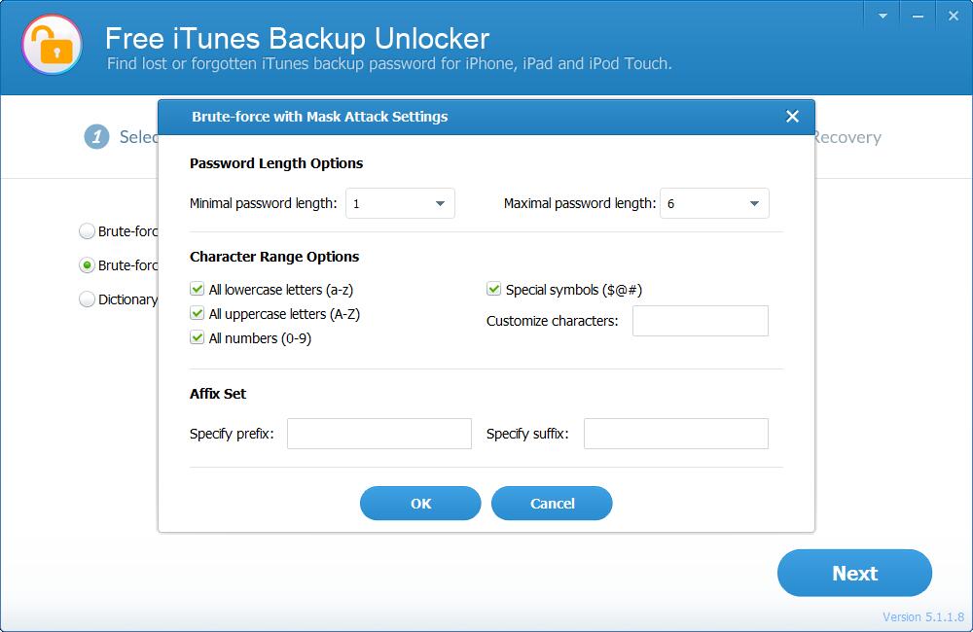Click the Specify prefix input box
This screenshot has height=632, width=973.
point(379,434)
